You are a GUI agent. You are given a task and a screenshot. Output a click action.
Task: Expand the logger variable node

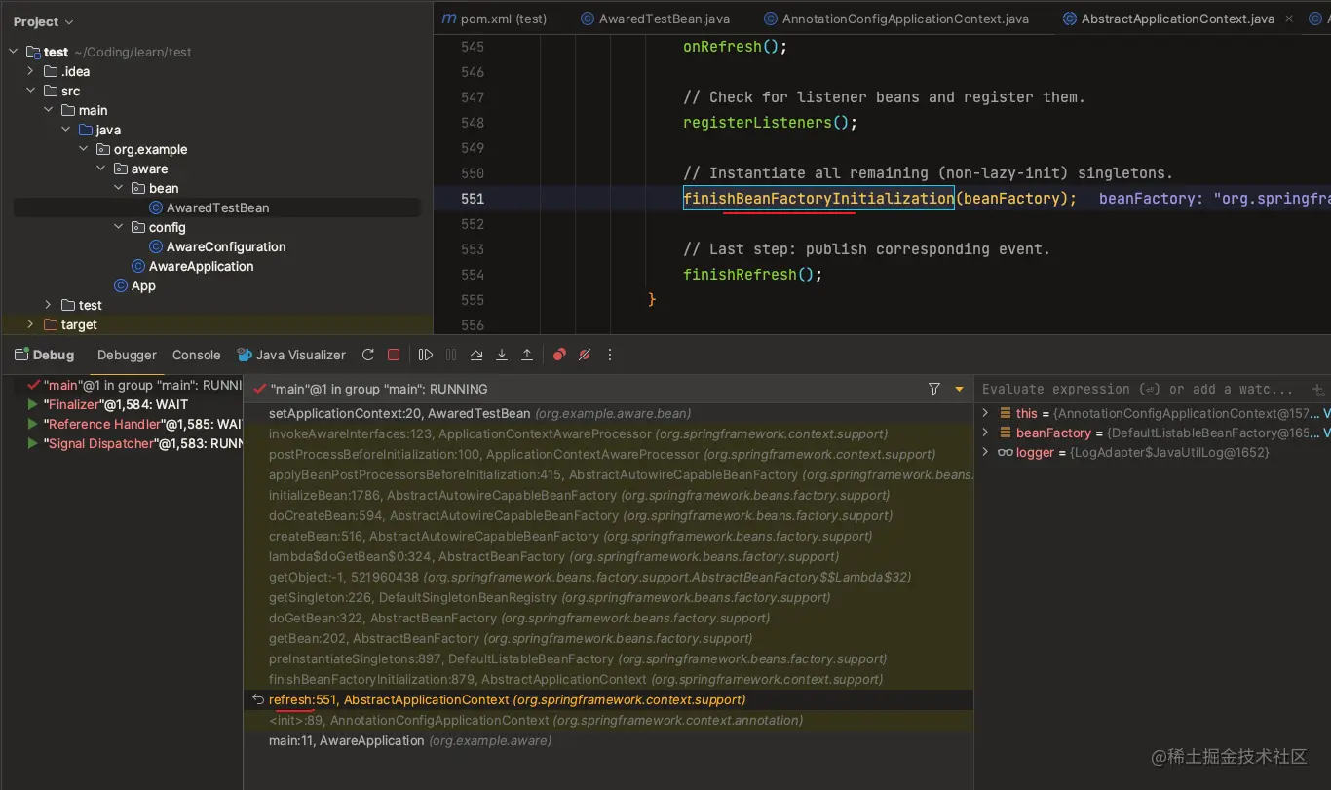(985, 452)
